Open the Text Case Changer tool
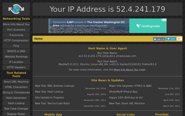Image resolution: width=185 pixels, height=116 pixels. click(x=16, y=109)
